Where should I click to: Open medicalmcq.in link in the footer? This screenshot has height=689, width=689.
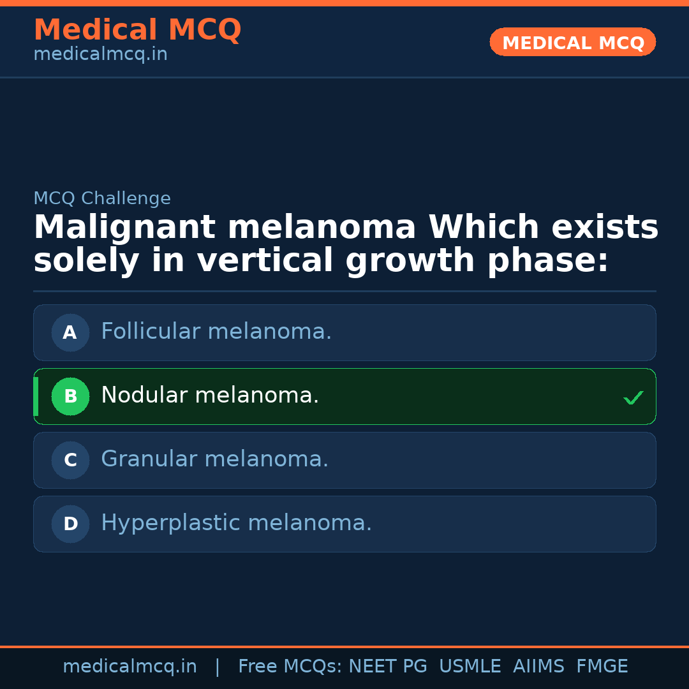pyautogui.click(x=130, y=667)
